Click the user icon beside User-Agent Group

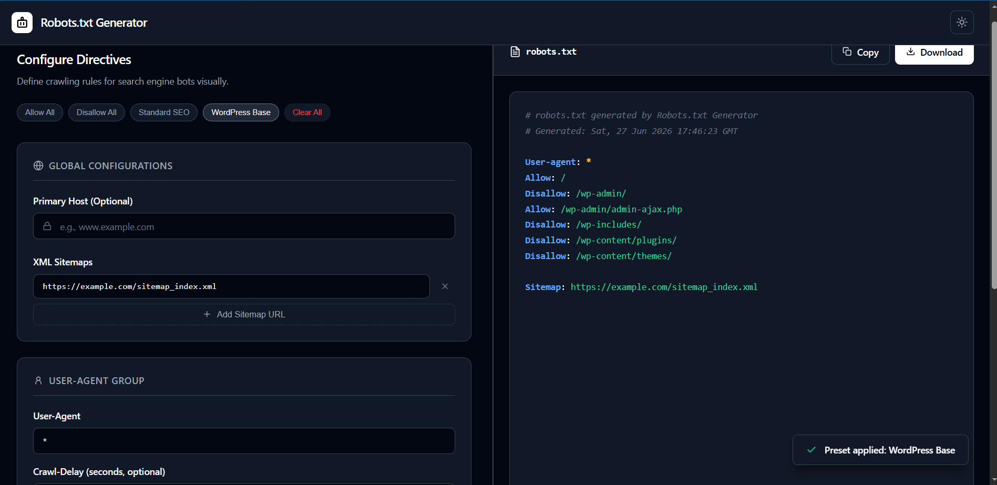point(38,380)
